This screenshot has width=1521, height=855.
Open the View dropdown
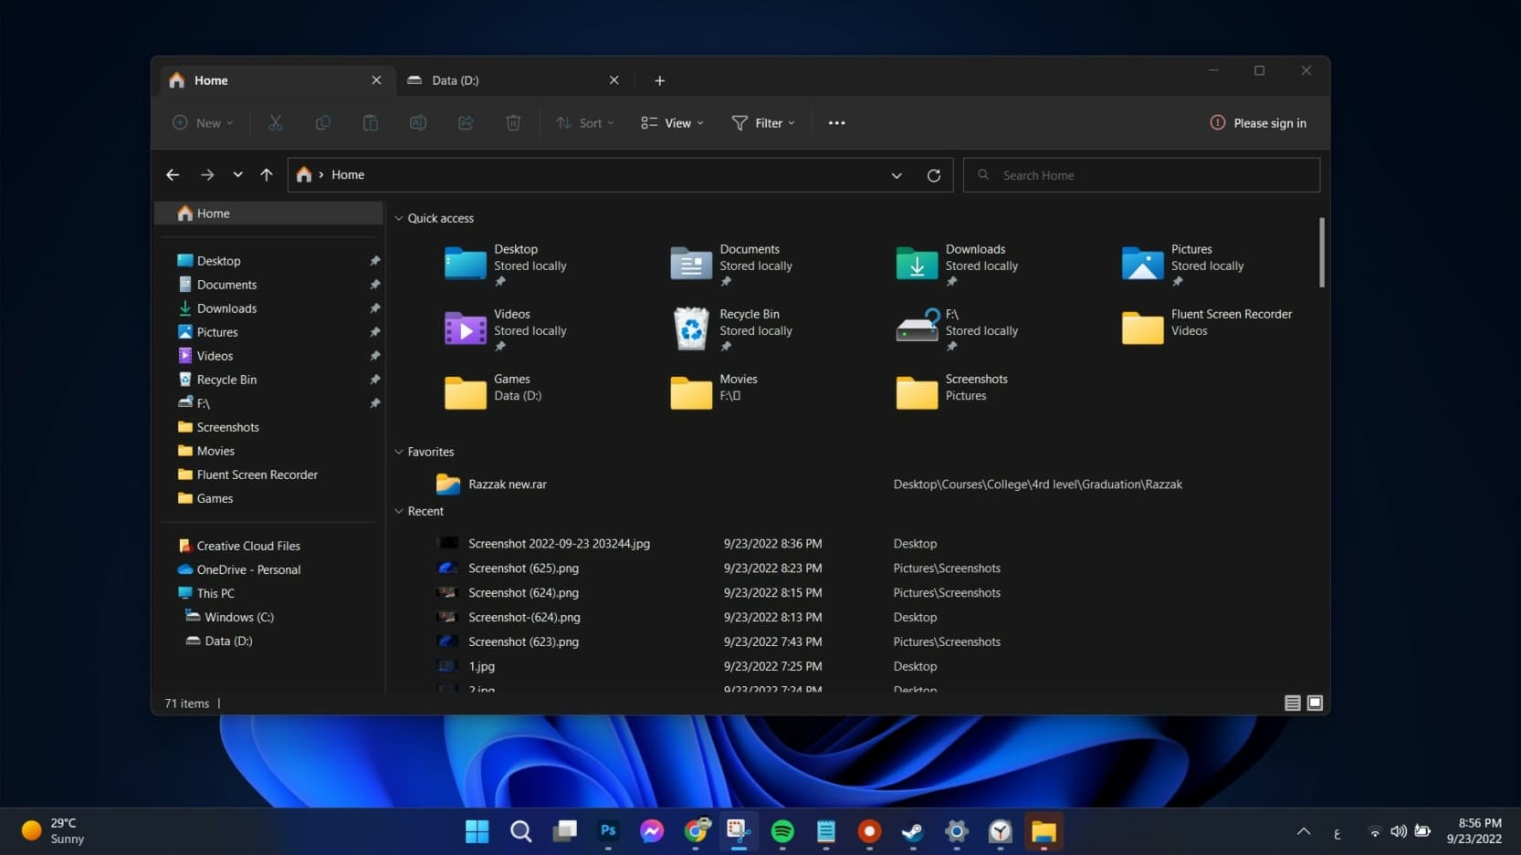tap(672, 123)
